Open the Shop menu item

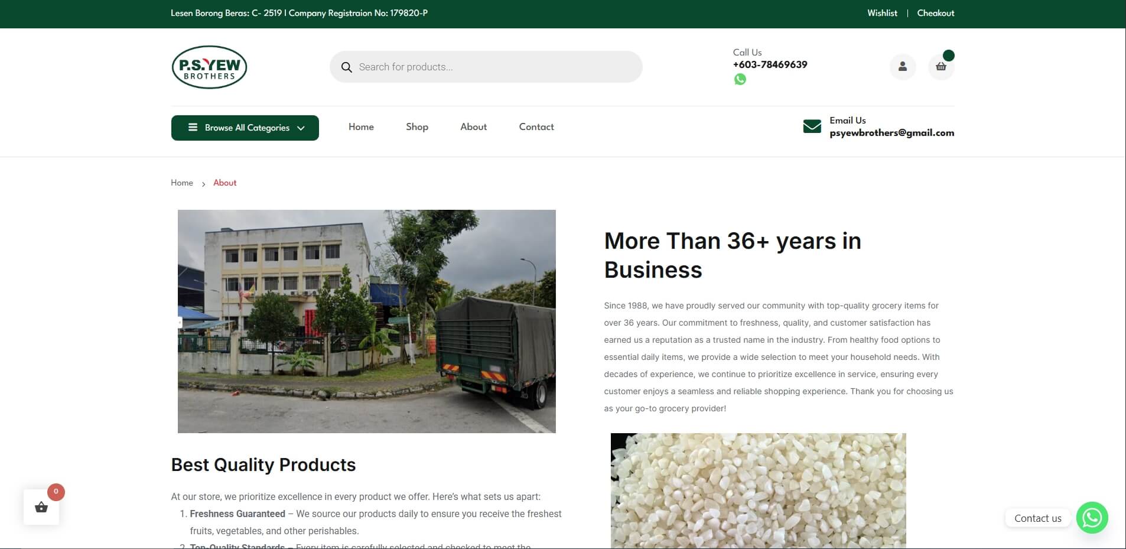pos(417,127)
